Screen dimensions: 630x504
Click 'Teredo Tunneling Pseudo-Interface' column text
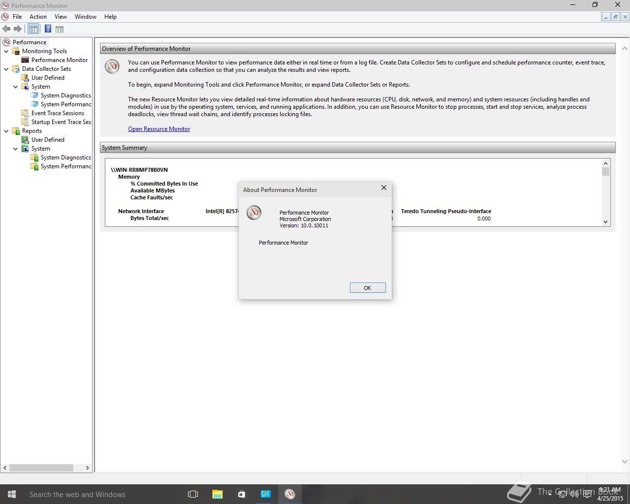pos(446,211)
